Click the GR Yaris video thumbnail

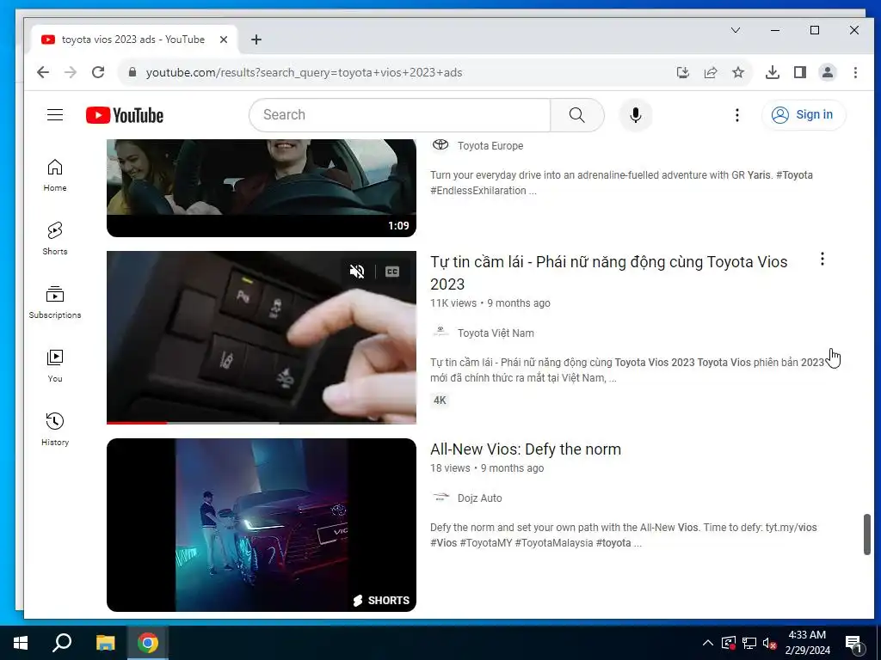(262, 187)
